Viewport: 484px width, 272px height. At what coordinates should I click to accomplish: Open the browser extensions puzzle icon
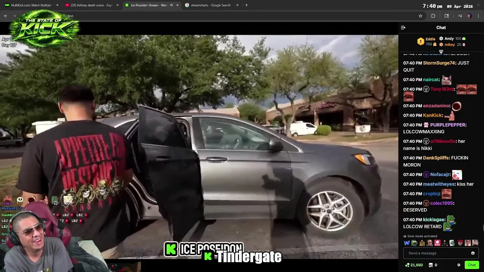coord(433,16)
